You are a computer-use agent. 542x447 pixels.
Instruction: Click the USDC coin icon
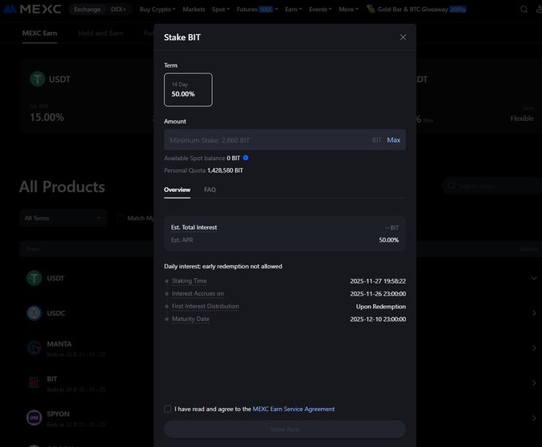tap(33, 313)
